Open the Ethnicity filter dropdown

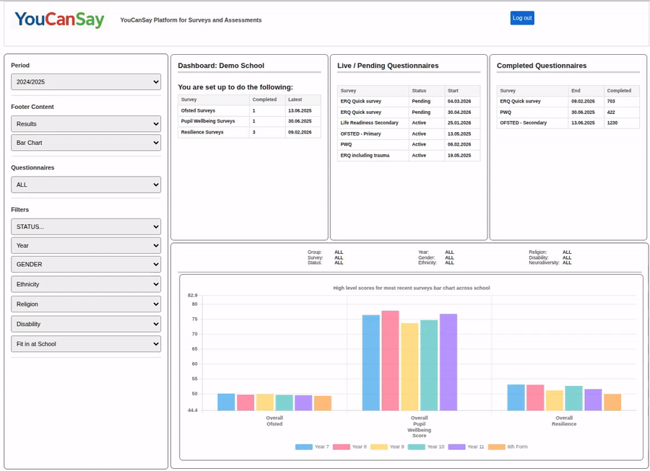pos(86,284)
